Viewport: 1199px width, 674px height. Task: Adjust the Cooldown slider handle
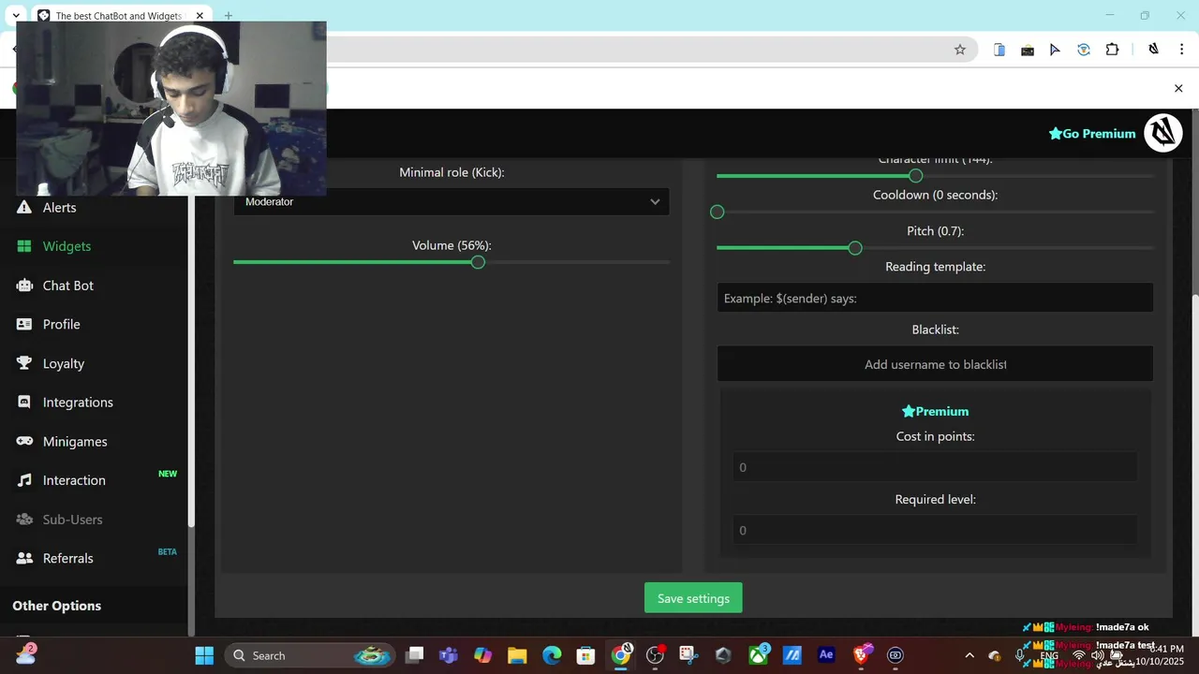(718, 212)
